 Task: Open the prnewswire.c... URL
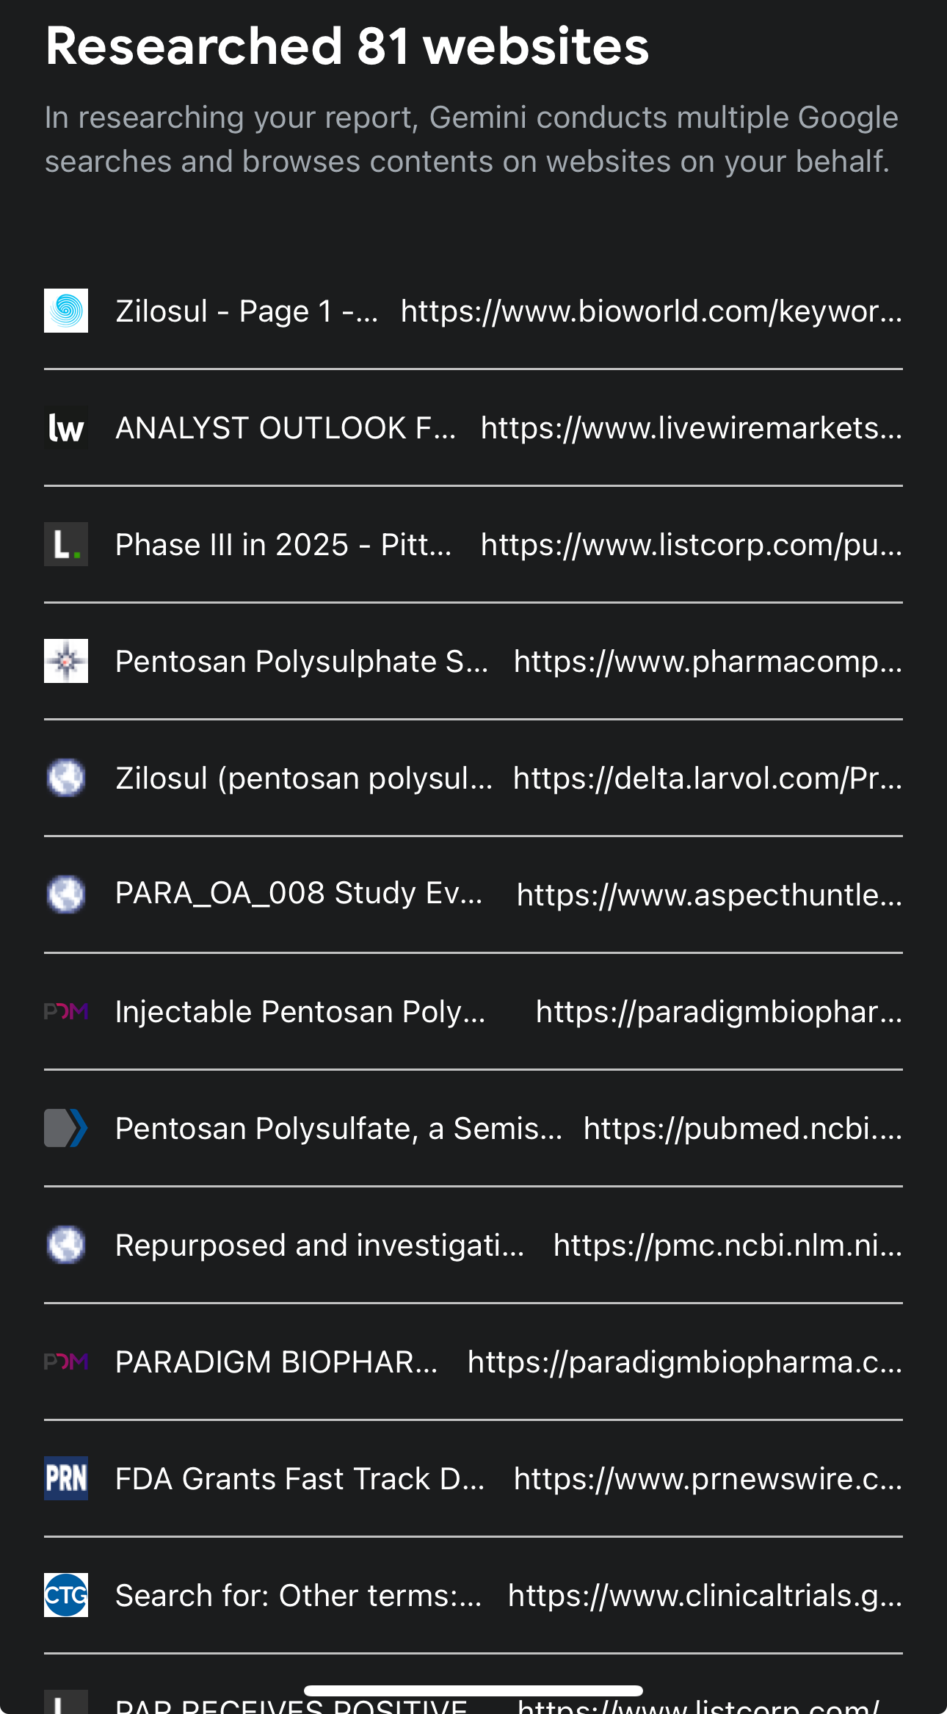(x=708, y=1479)
